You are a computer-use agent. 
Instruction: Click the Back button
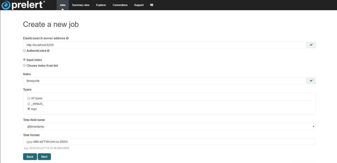pos(30,156)
